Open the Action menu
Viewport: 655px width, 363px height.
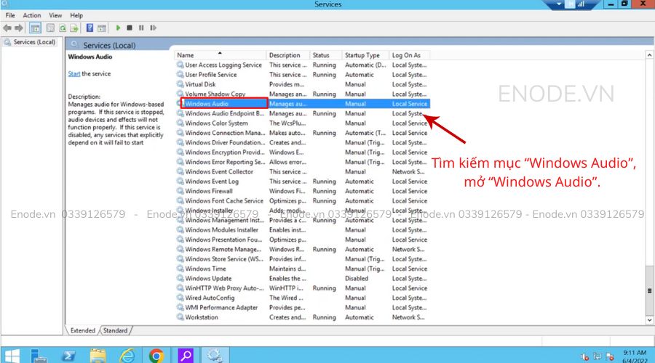(x=32, y=15)
